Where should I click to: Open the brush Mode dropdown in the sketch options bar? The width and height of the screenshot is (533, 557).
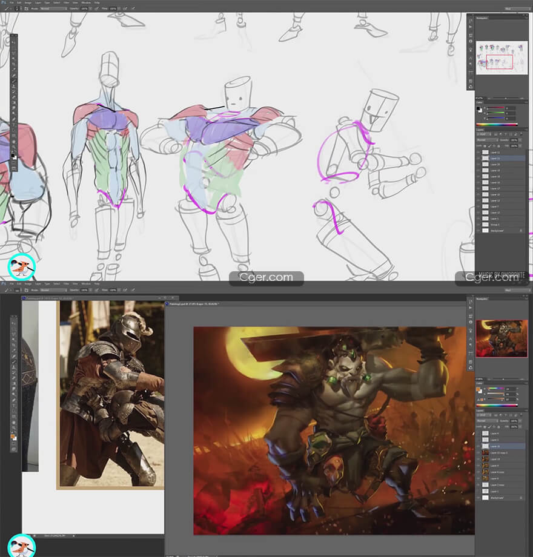(52, 9)
